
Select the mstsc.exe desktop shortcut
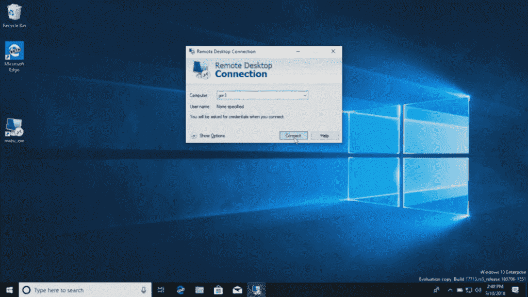coord(14,130)
